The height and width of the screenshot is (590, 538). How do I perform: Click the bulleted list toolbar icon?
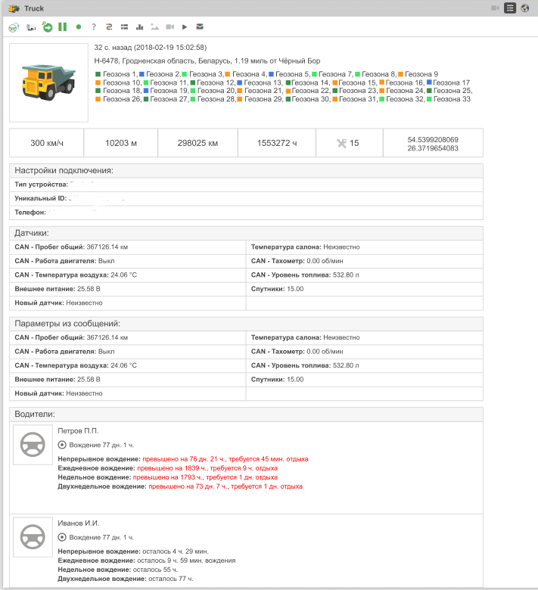click(x=125, y=27)
